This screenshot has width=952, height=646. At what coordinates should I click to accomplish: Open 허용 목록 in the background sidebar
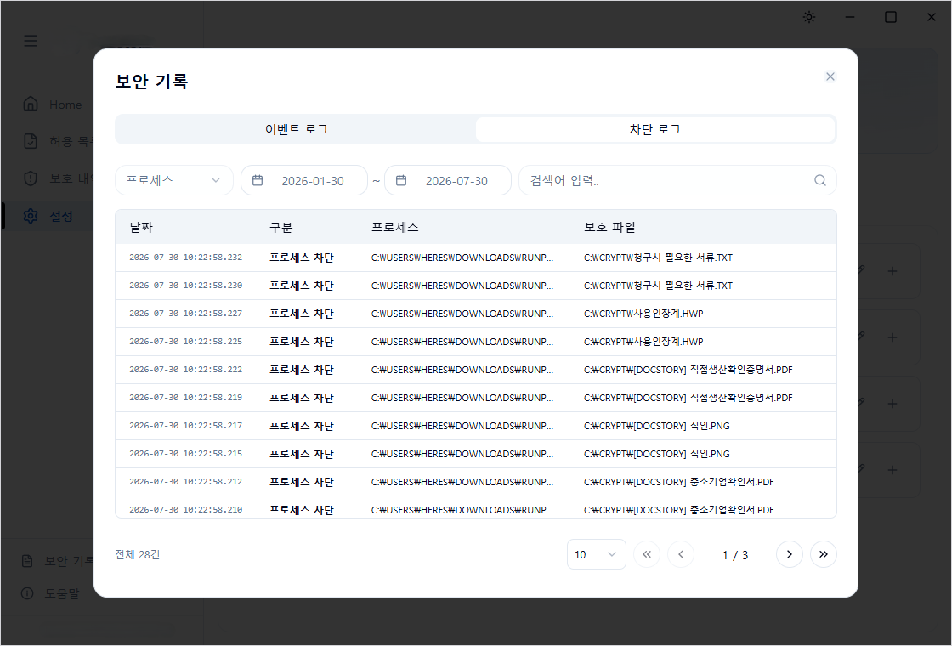click(x=58, y=141)
